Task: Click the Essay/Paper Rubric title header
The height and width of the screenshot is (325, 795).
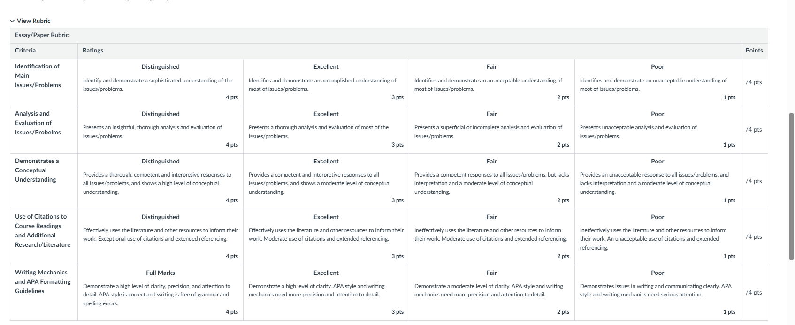Action: (42, 35)
